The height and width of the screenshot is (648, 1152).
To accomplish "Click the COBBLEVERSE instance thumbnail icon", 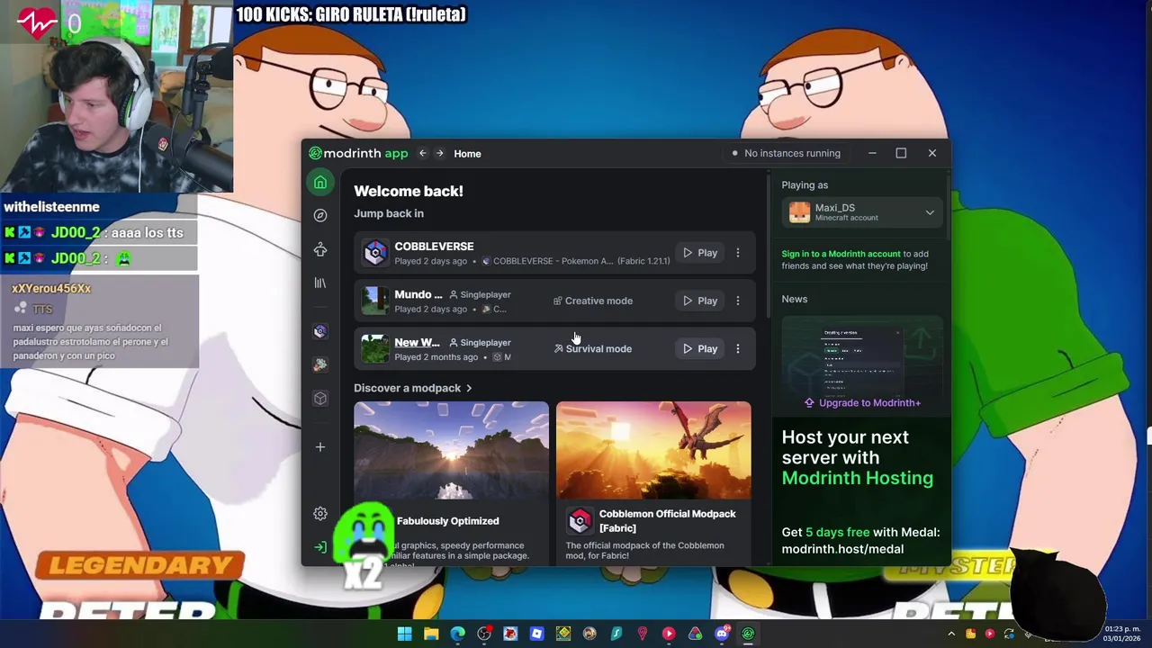I will coord(375,253).
